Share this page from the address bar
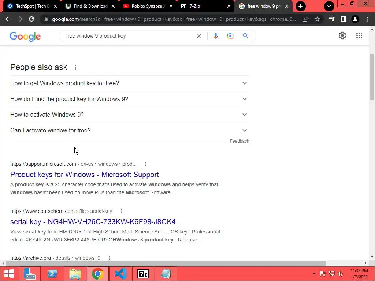The height and width of the screenshot is (281, 375). (x=305, y=19)
